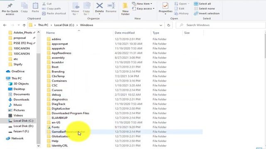
Task: Open 3D Objects in sidebar
Action: point(19,84)
